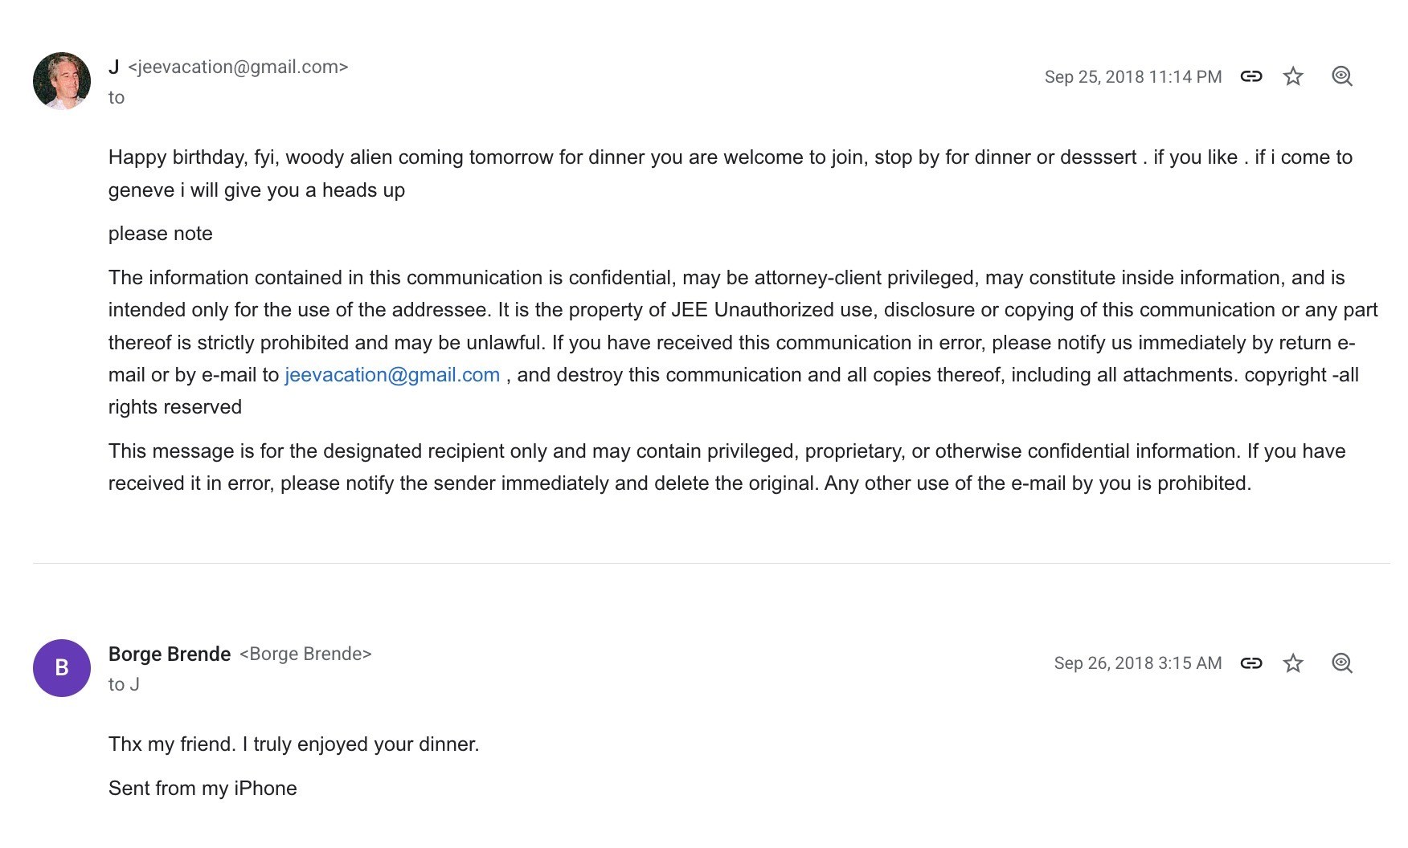This screenshot has width=1408, height=848.
Task: Copy link icon for Sep 25 message
Action: click(x=1251, y=76)
